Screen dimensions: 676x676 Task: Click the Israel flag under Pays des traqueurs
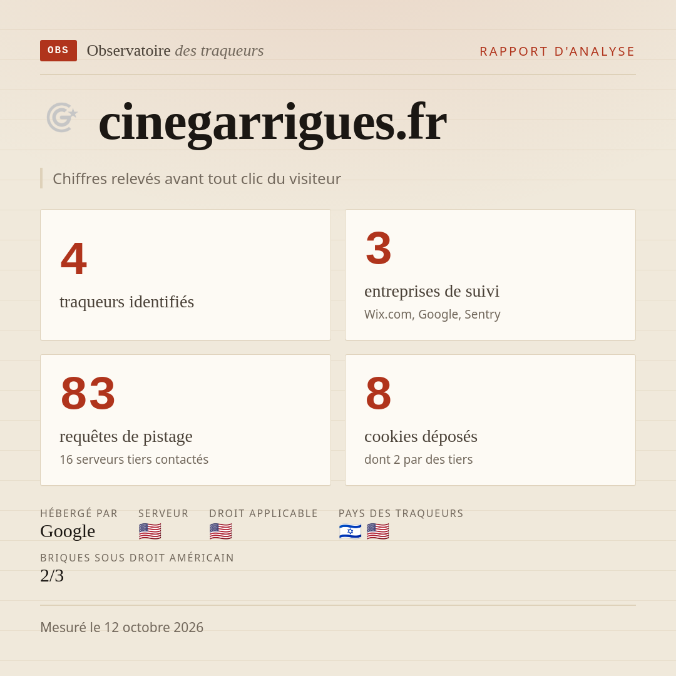[350, 531]
